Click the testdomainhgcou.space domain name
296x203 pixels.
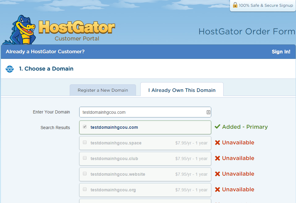pyautogui.click(x=116, y=143)
